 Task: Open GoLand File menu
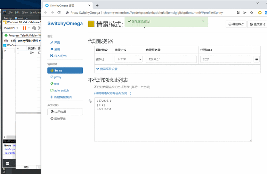pos(10,13)
